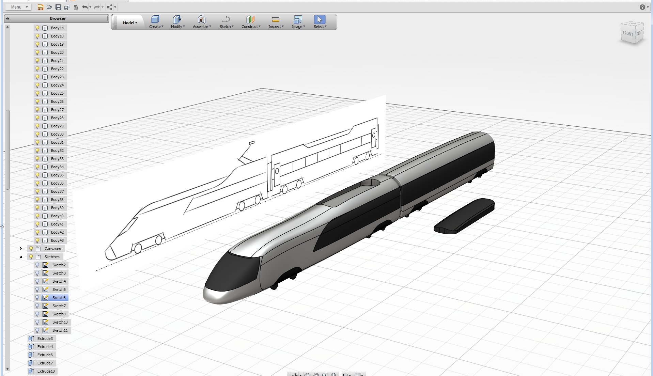
Task: Expand the Canvases folder in the browser
Action: pos(21,249)
